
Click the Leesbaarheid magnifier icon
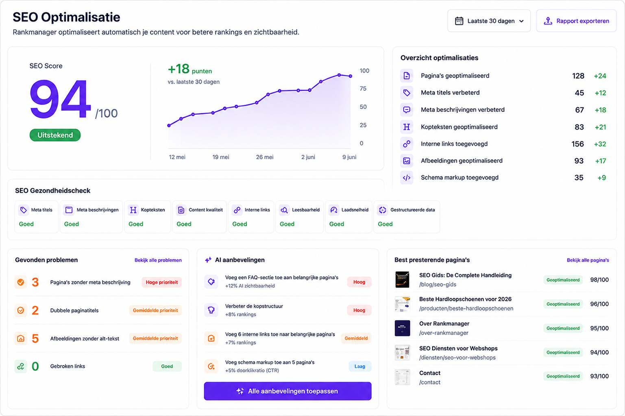[x=285, y=210]
